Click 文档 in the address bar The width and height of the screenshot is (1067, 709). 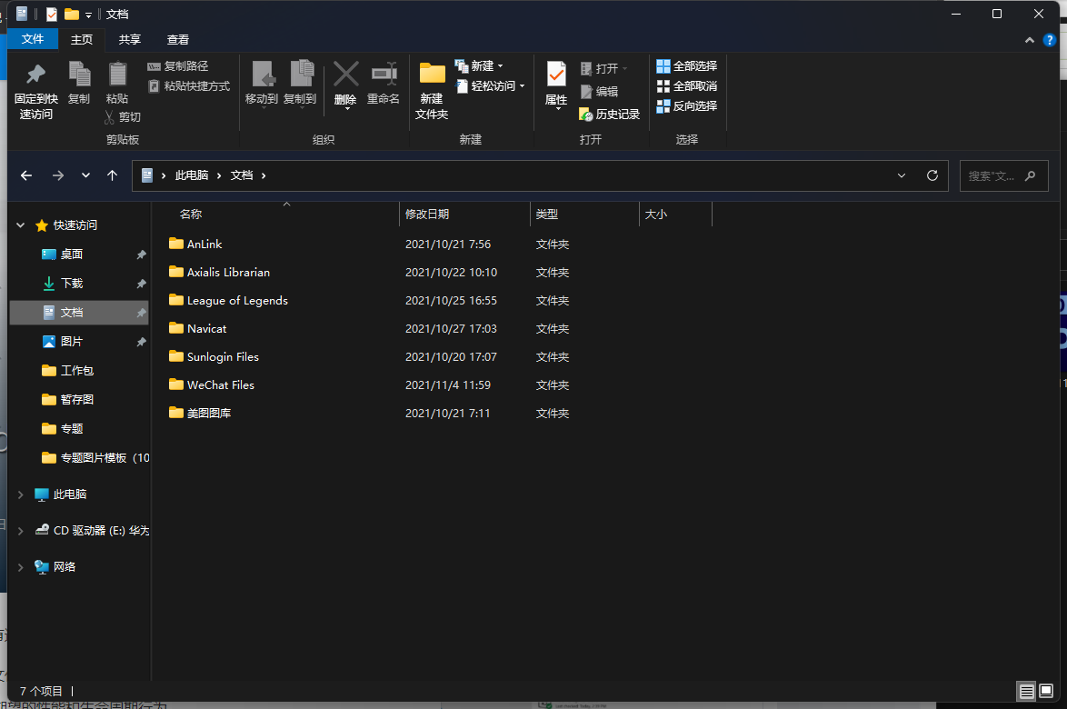(x=242, y=175)
